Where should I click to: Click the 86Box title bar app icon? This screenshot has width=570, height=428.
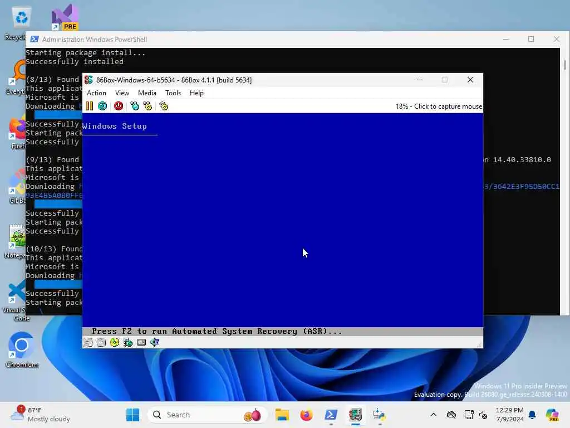pyautogui.click(x=89, y=80)
